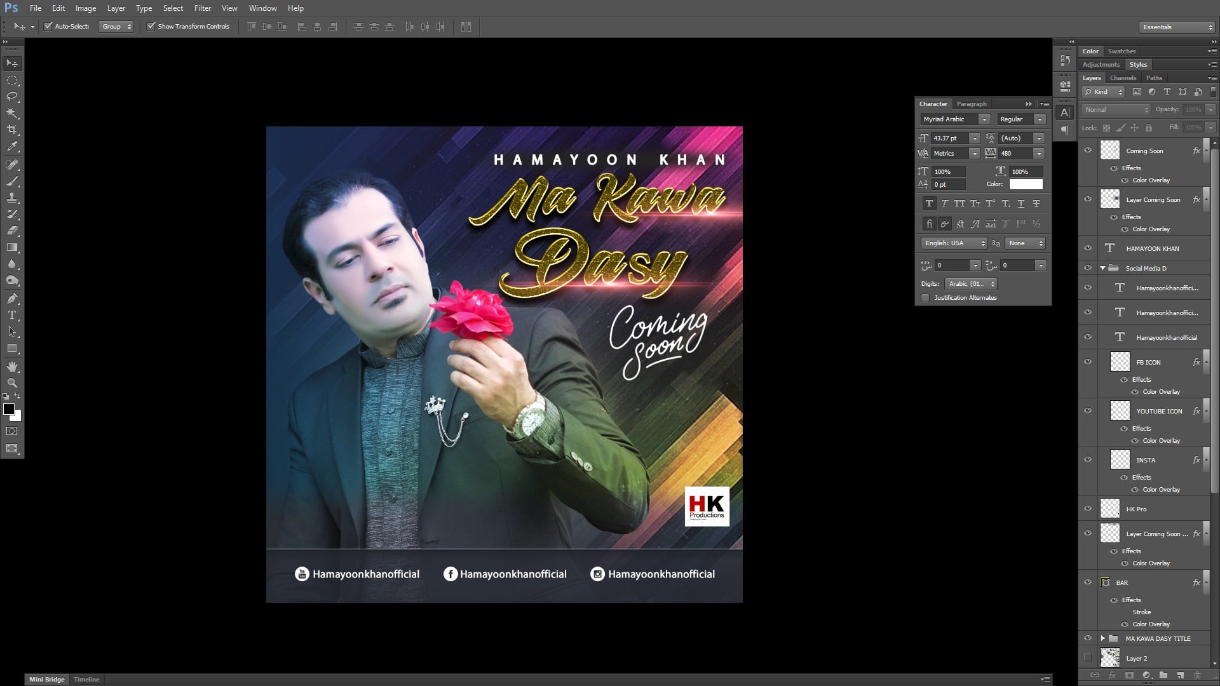Toggle the Auto-Select checkbox
Viewport: 1220px width, 686px height.
pos(48,27)
